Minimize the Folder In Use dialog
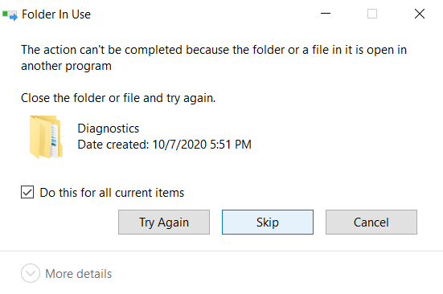 click(326, 14)
